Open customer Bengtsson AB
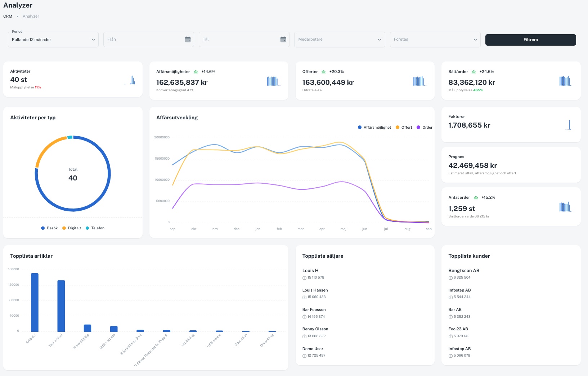588x376 pixels. (464, 271)
